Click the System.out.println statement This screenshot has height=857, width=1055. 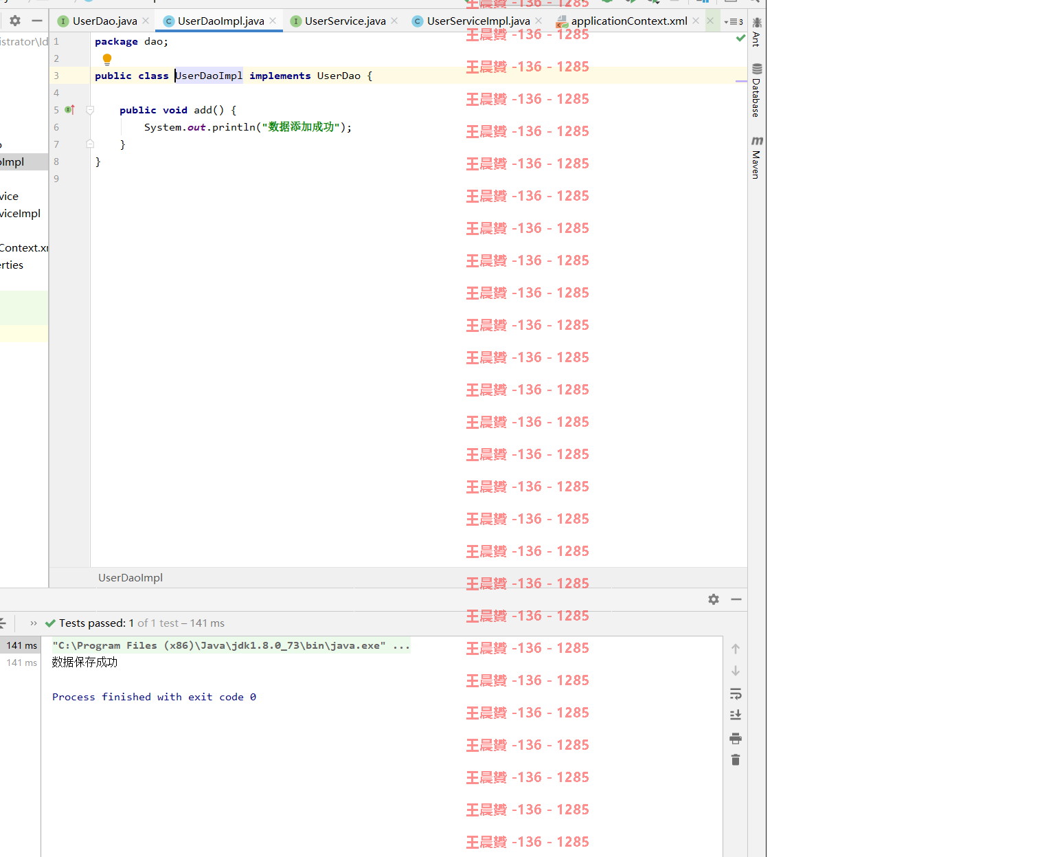(x=248, y=127)
